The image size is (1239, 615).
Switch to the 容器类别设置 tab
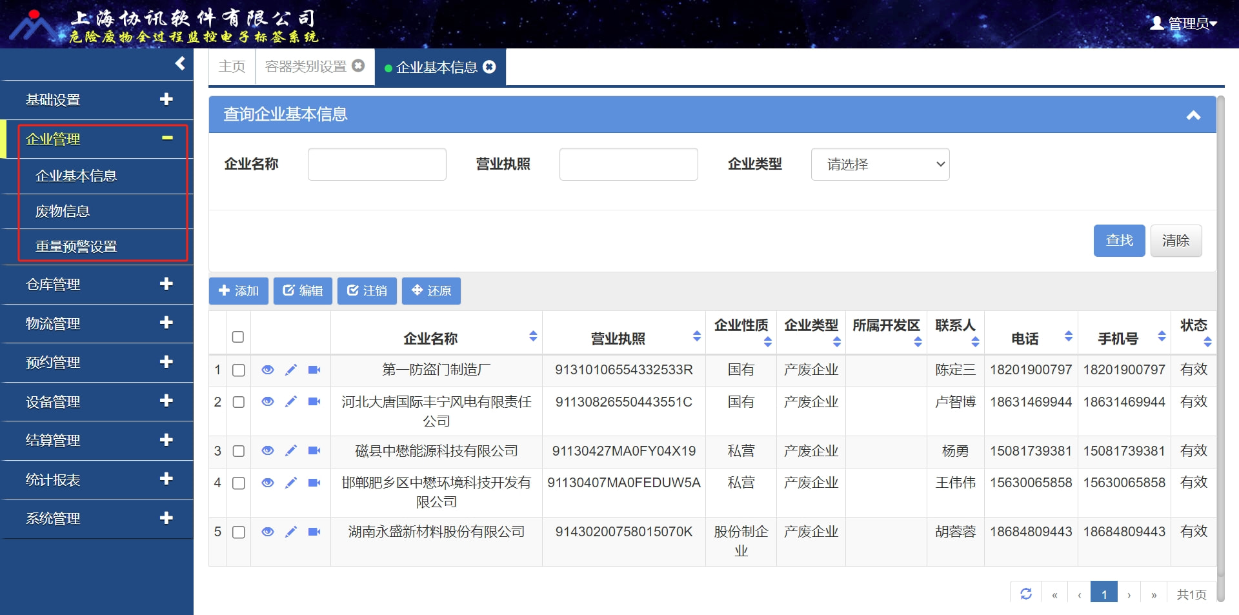(306, 66)
